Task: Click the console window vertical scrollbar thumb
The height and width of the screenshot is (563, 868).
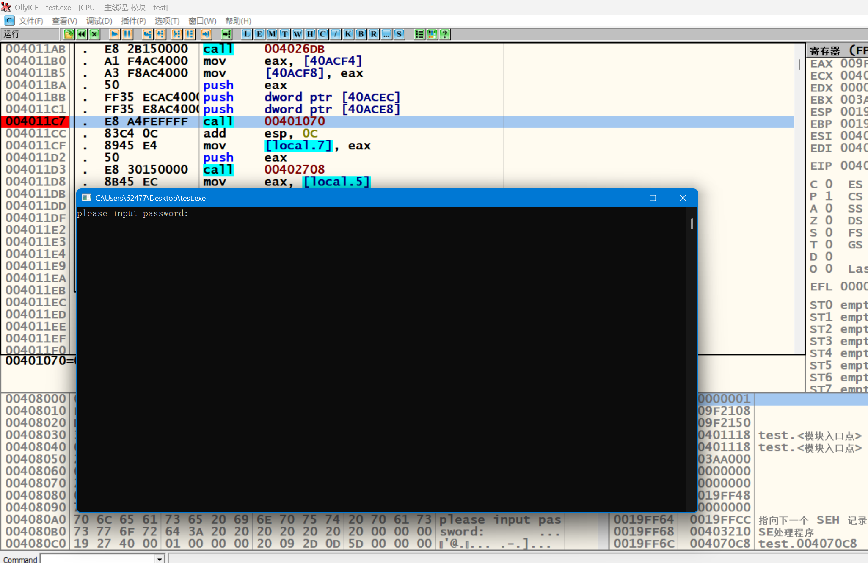Action: (692, 224)
